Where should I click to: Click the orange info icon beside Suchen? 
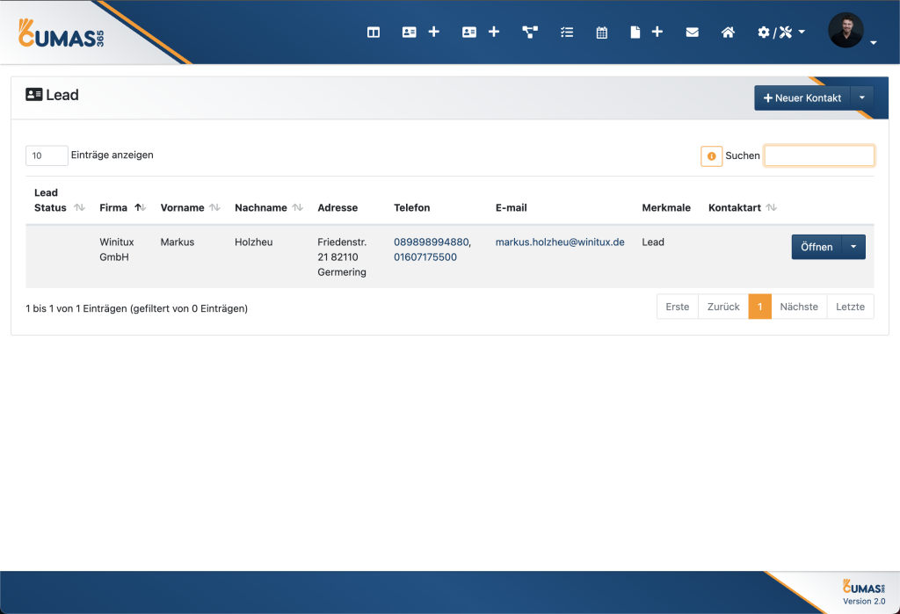point(711,155)
